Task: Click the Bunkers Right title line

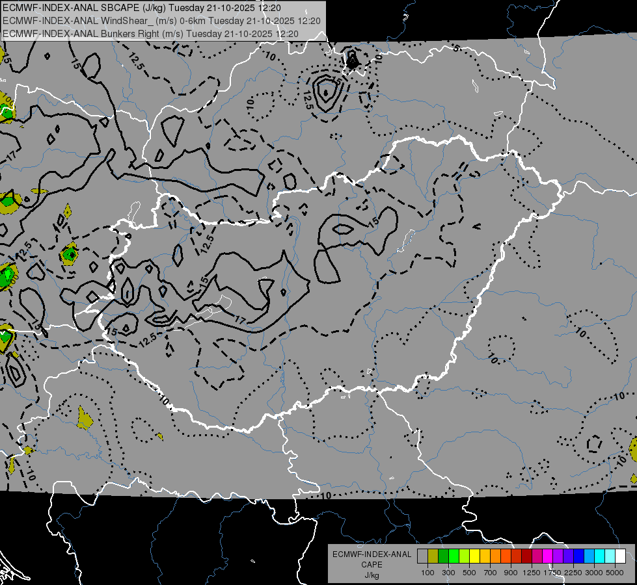Action: pyautogui.click(x=150, y=34)
